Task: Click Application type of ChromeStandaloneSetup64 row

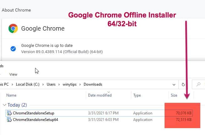Action: pos(143,120)
